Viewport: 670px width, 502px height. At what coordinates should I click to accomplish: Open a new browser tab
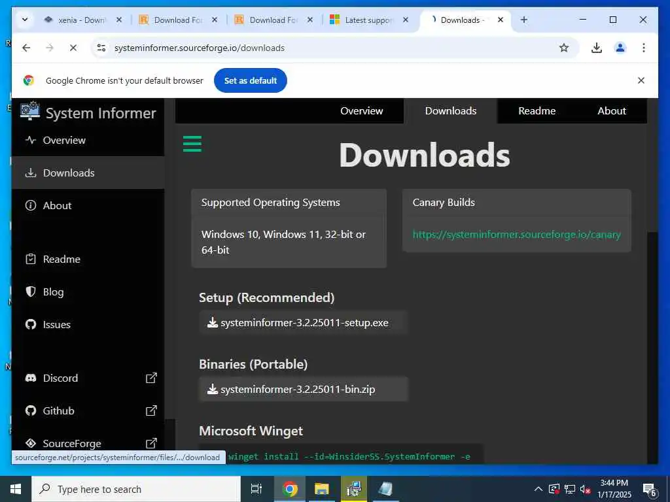tap(524, 20)
